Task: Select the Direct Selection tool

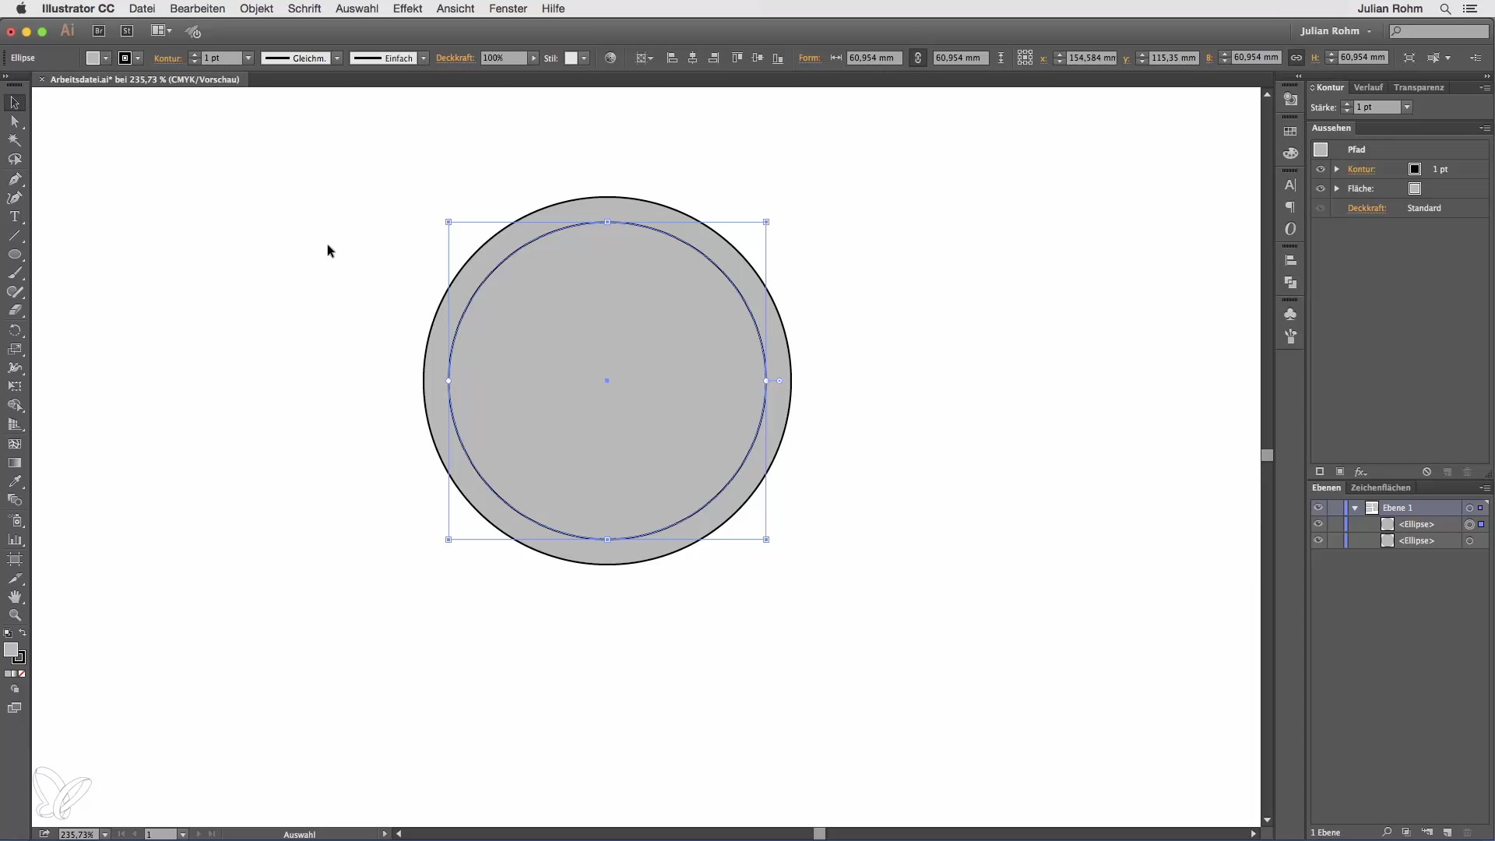Action: [x=15, y=121]
